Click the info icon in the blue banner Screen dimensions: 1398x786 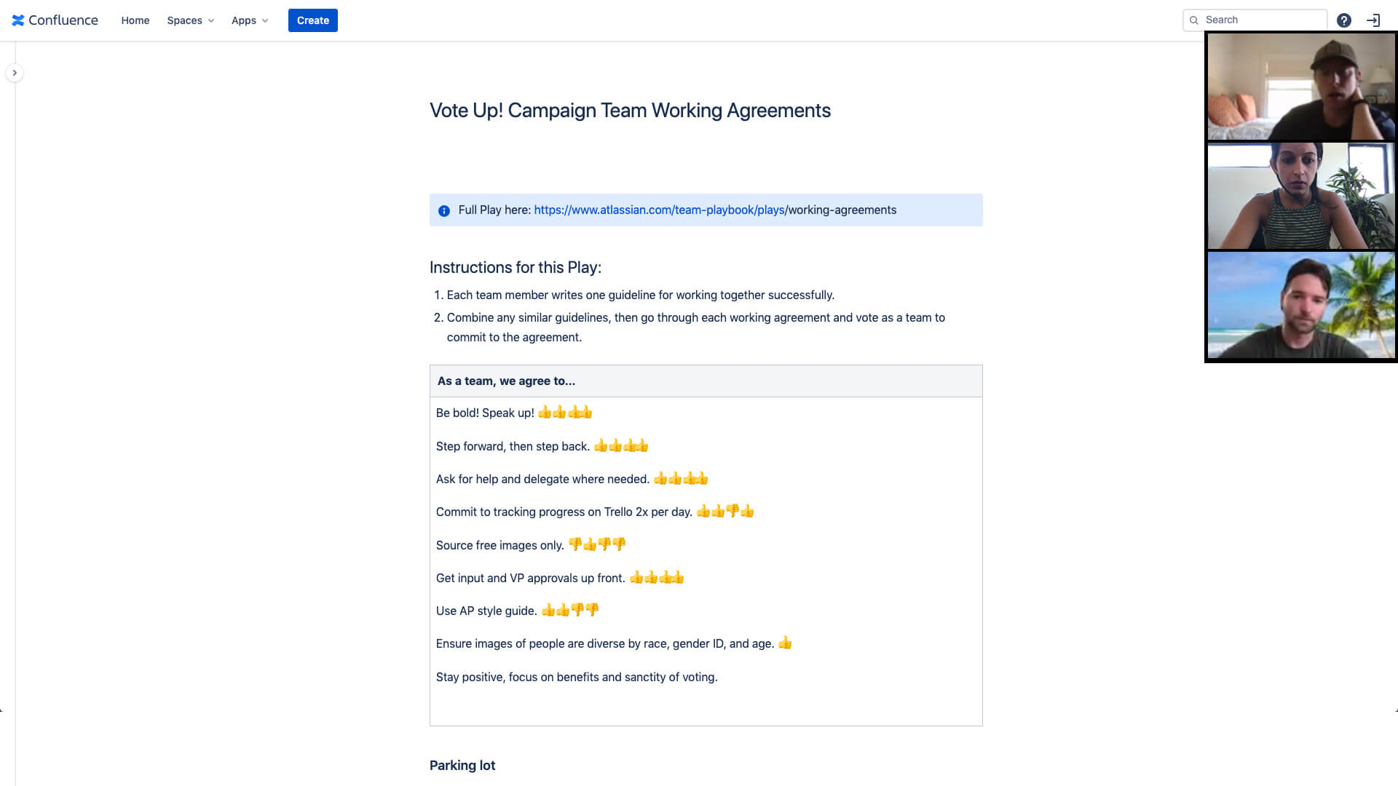tap(445, 210)
